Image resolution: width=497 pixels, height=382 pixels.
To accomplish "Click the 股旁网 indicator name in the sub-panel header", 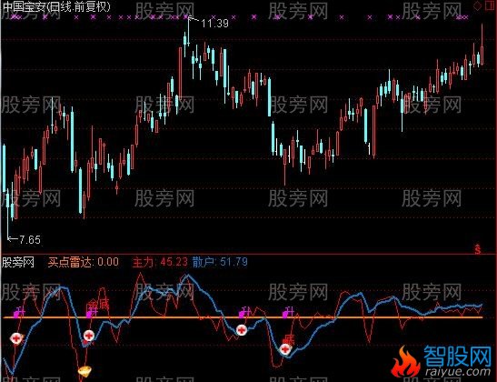I will (18, 262).
